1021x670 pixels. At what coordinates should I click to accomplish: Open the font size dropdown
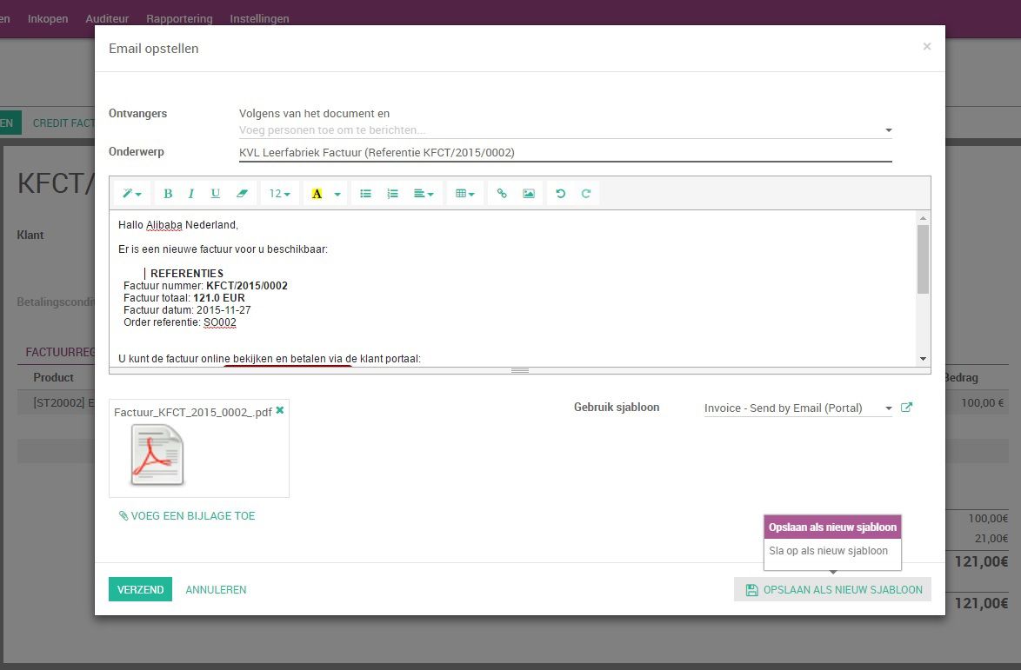tap(279, 193)
